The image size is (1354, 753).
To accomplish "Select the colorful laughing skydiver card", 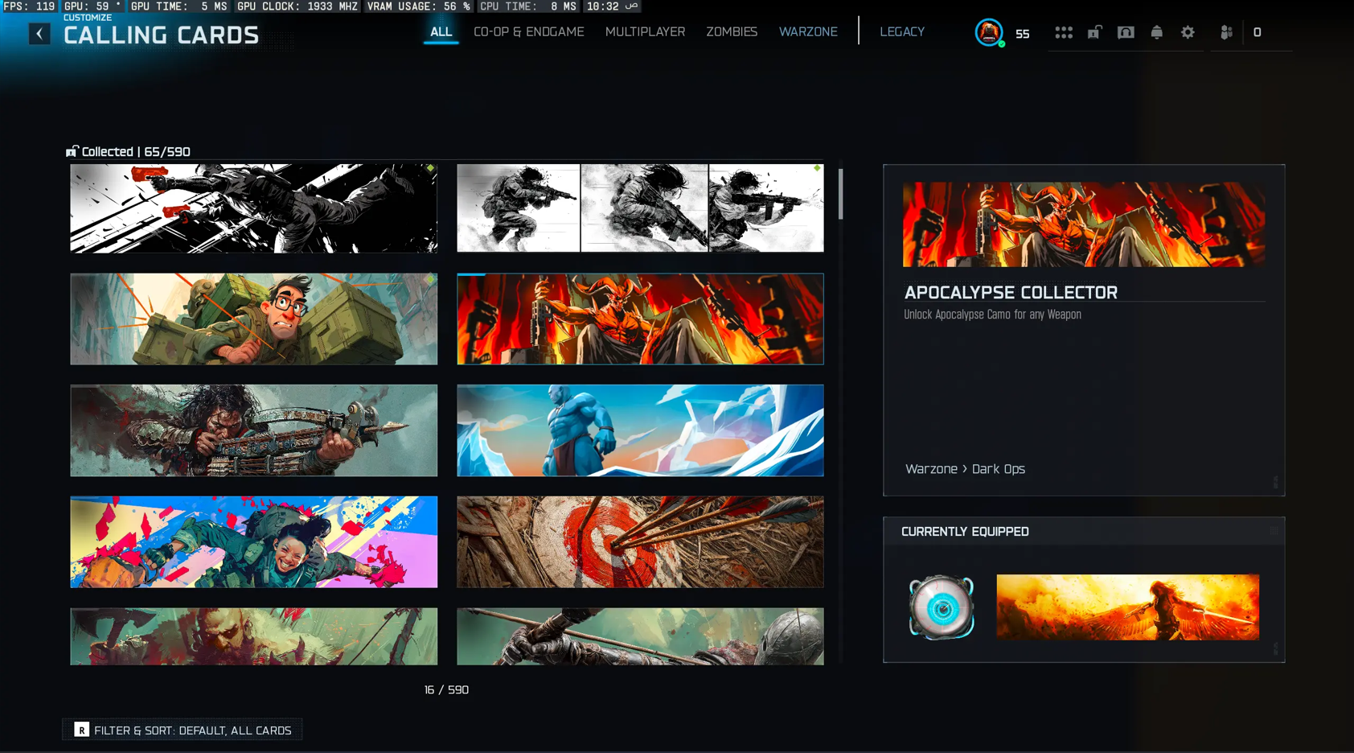I will pyautogui.click(x=254, y=541).
